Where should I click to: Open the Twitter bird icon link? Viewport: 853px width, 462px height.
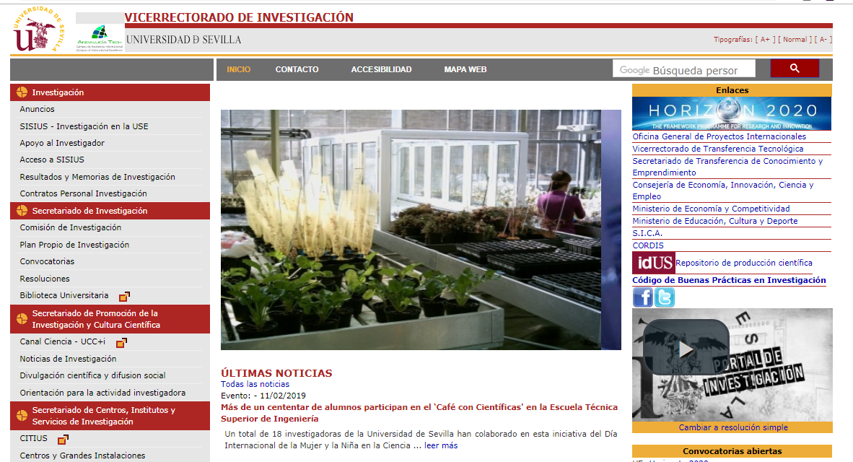tap(665, 297)
